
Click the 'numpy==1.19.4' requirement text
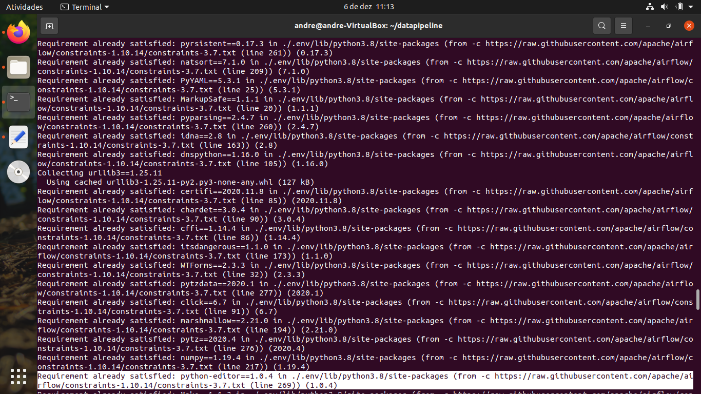pos(210,358)
